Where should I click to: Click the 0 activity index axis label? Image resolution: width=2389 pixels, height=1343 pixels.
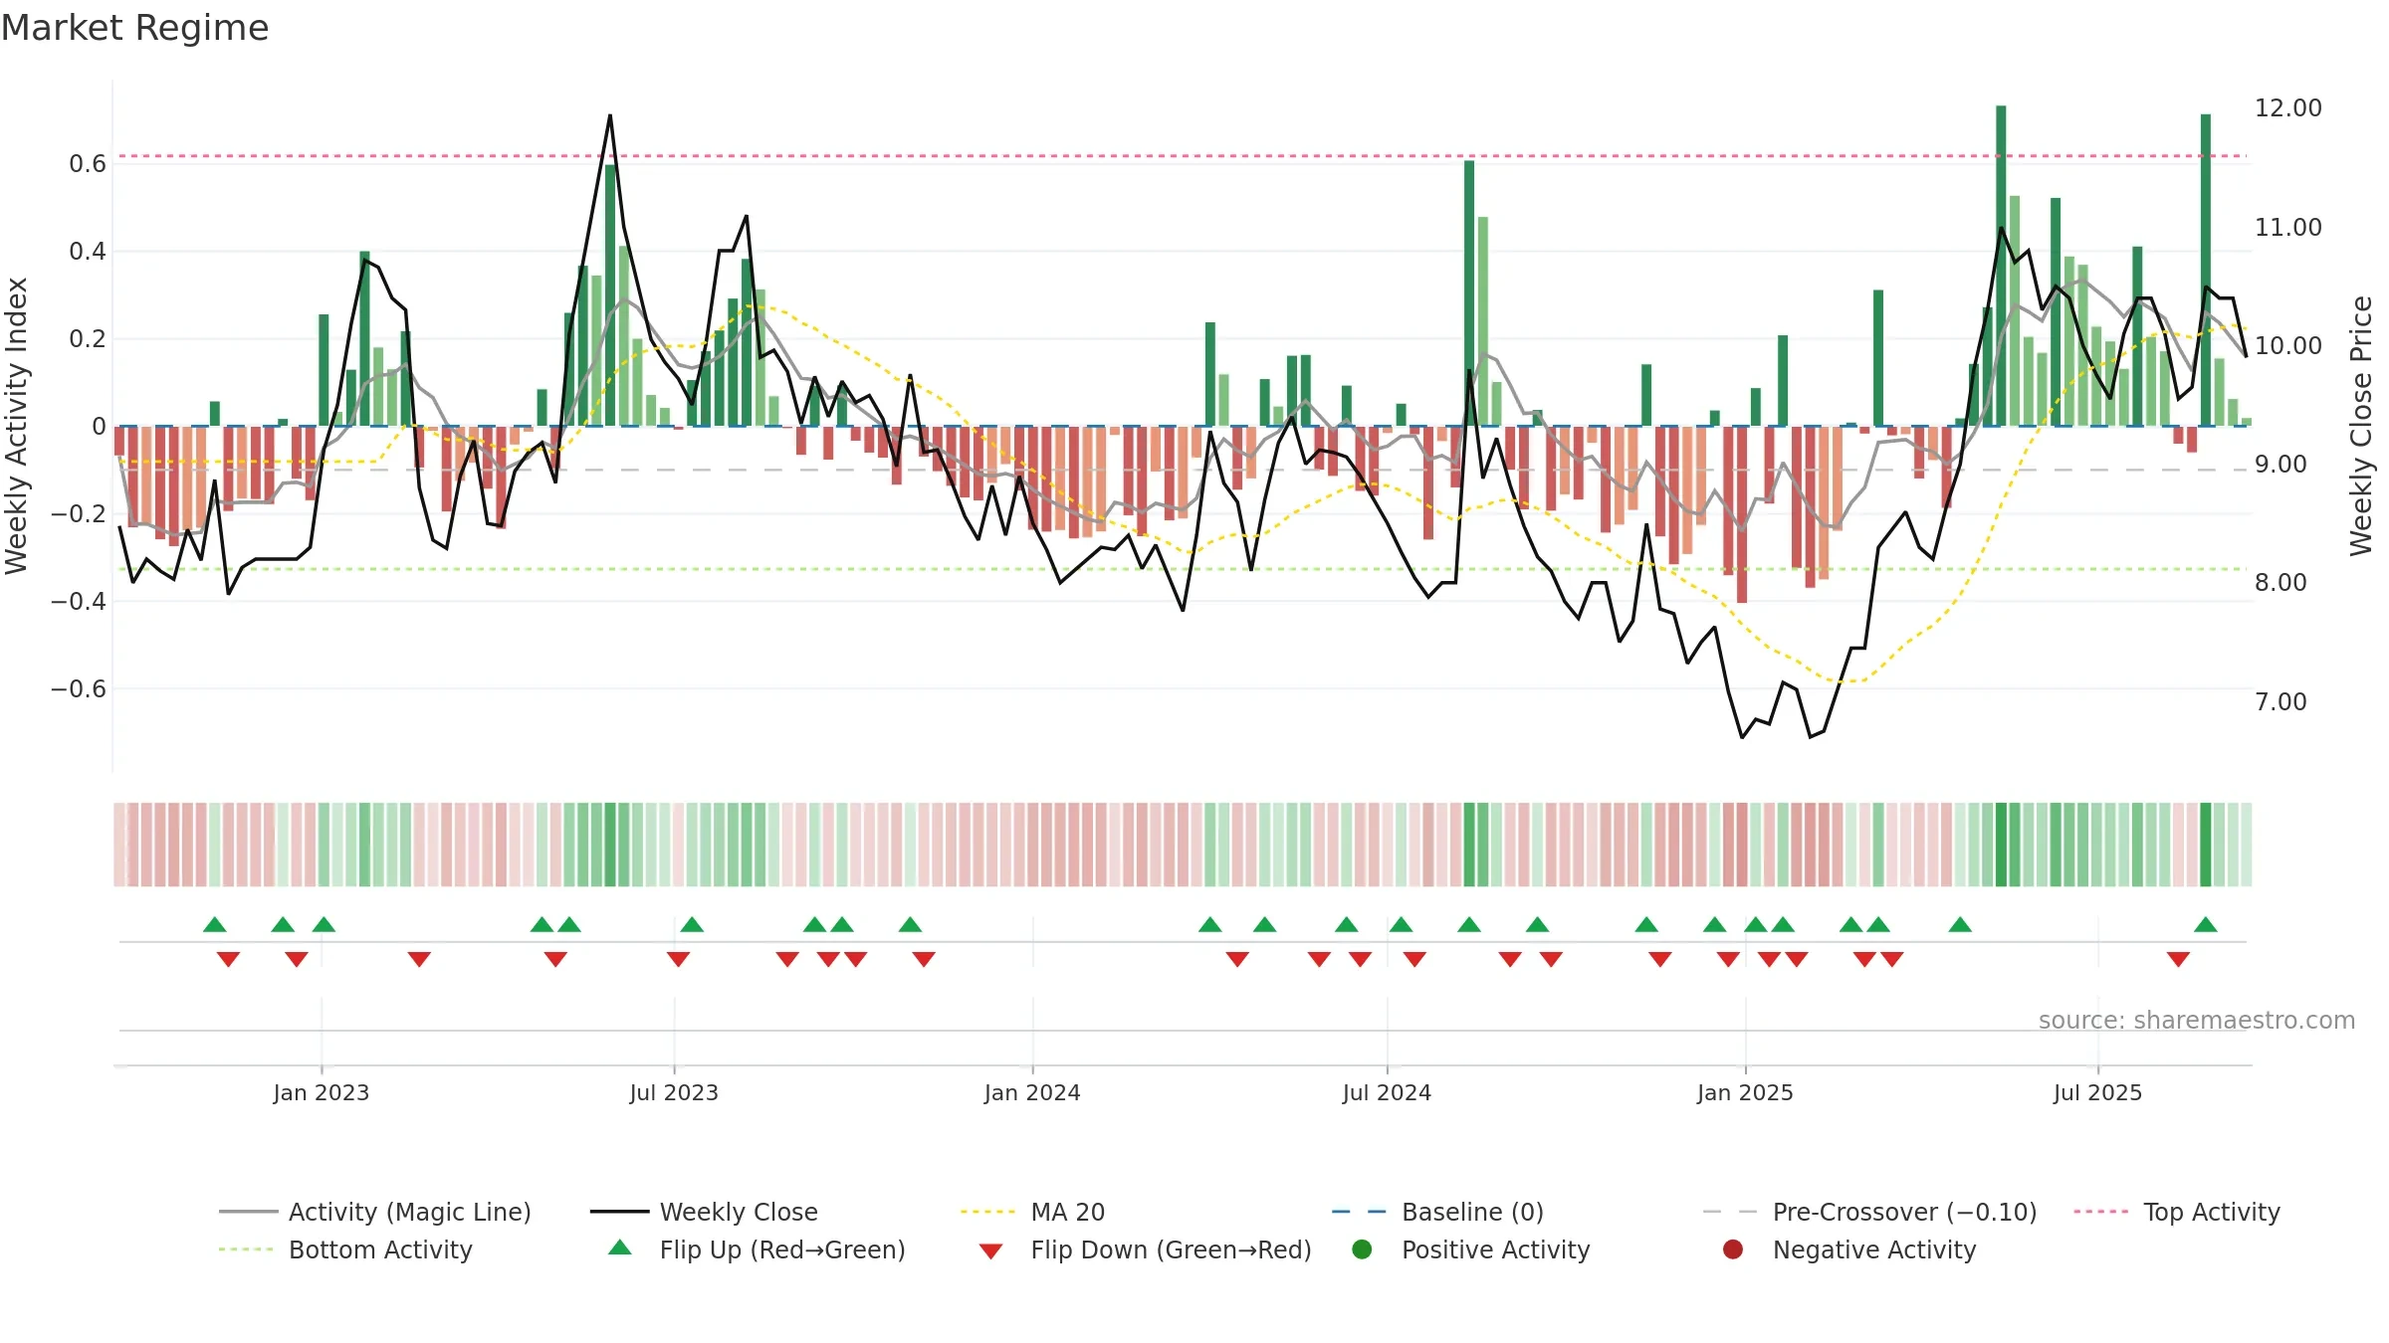99,427
